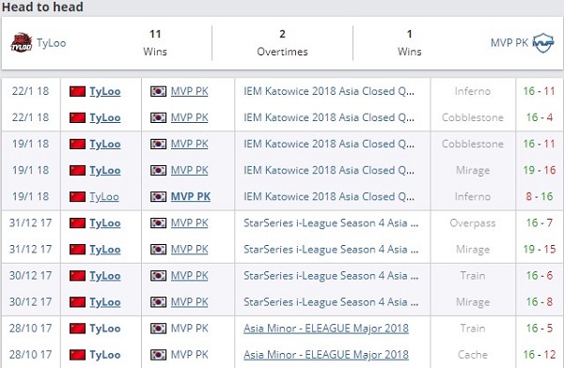Click the MVP PK shield logo
Viewport: 564px width, 368px height.
pyautogui.click(x=543, y=43)
